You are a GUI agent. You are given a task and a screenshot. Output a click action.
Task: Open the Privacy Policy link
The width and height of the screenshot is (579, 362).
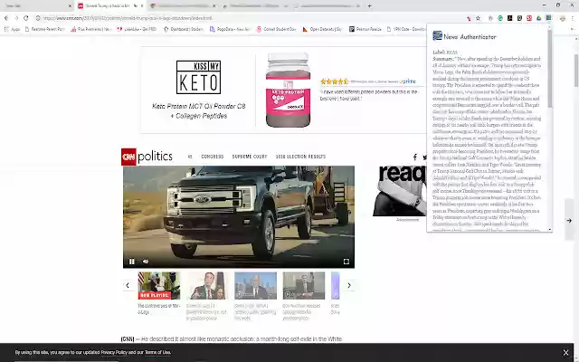click(114, 352)
